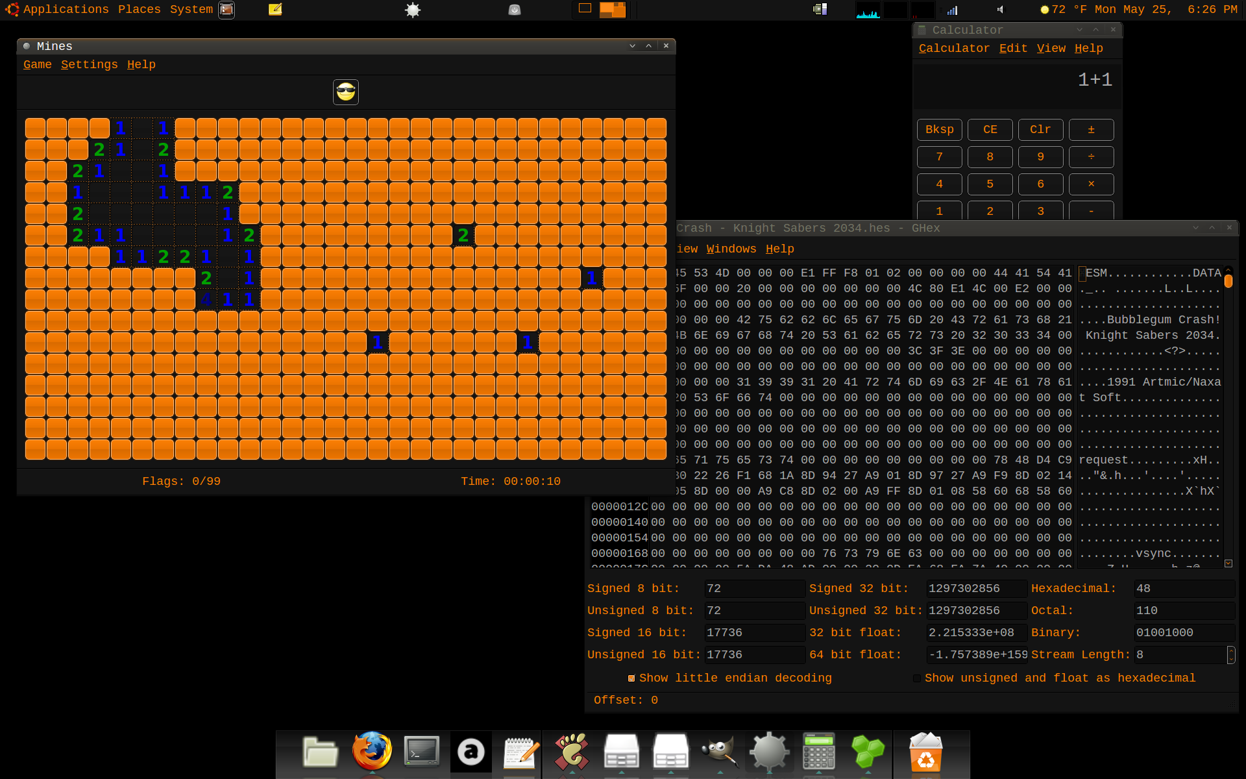Click the Hexadecimal value field showing 48

tap(1184, 589)
